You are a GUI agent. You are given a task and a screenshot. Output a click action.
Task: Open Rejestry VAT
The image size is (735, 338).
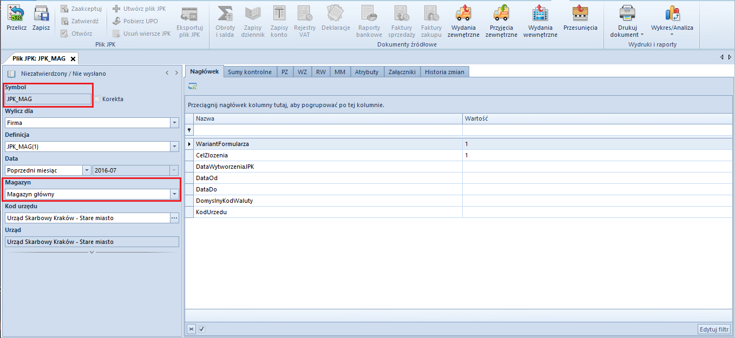[x=305, y=22]
